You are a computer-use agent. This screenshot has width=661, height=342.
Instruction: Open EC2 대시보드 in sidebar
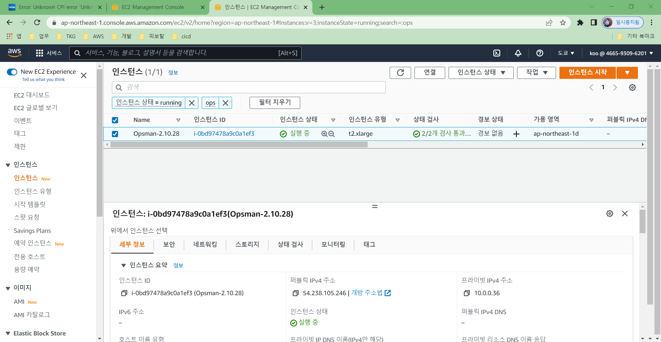(x=32, y=95)
